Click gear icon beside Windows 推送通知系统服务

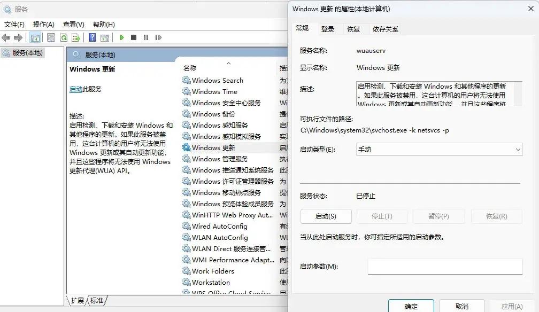(186, 170)
